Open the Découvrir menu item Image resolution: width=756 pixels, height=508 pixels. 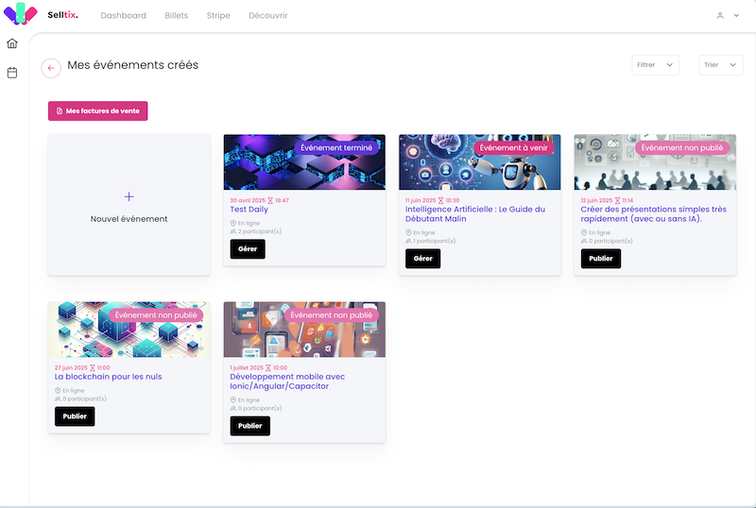click(267, 16)
